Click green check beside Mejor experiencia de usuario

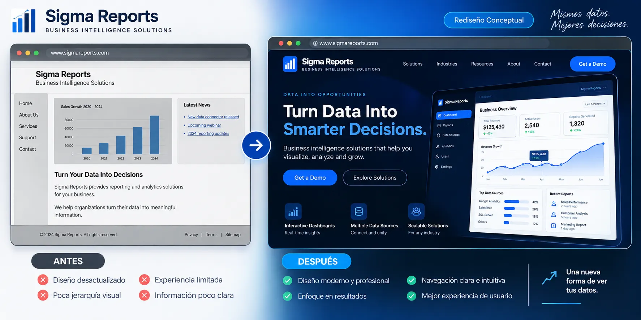point(412,296)
